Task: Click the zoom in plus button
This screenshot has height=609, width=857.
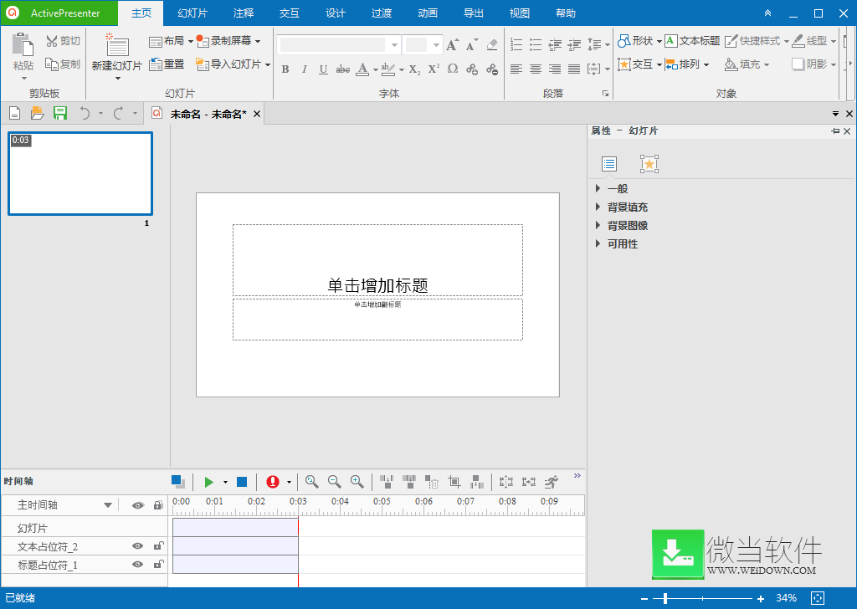Action: click(761, 599)
